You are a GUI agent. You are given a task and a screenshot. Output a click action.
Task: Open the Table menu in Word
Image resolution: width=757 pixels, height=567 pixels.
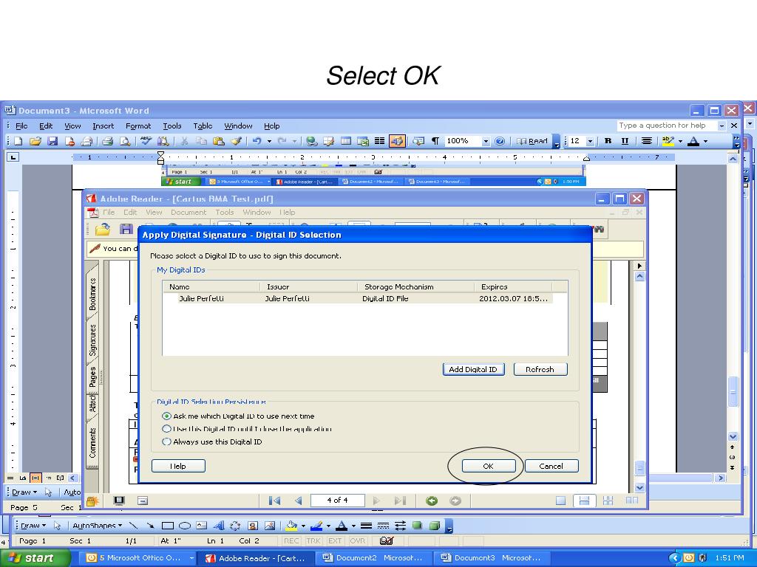(x=203, y=126)
